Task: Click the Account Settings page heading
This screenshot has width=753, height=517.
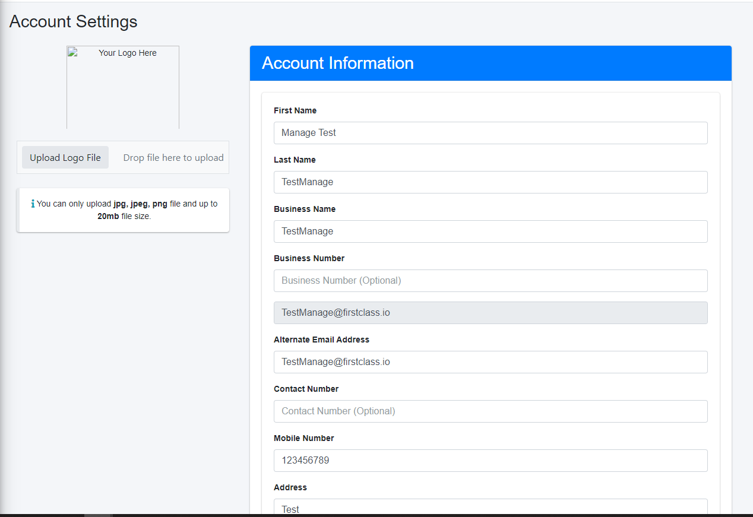Action: [74, 21]
